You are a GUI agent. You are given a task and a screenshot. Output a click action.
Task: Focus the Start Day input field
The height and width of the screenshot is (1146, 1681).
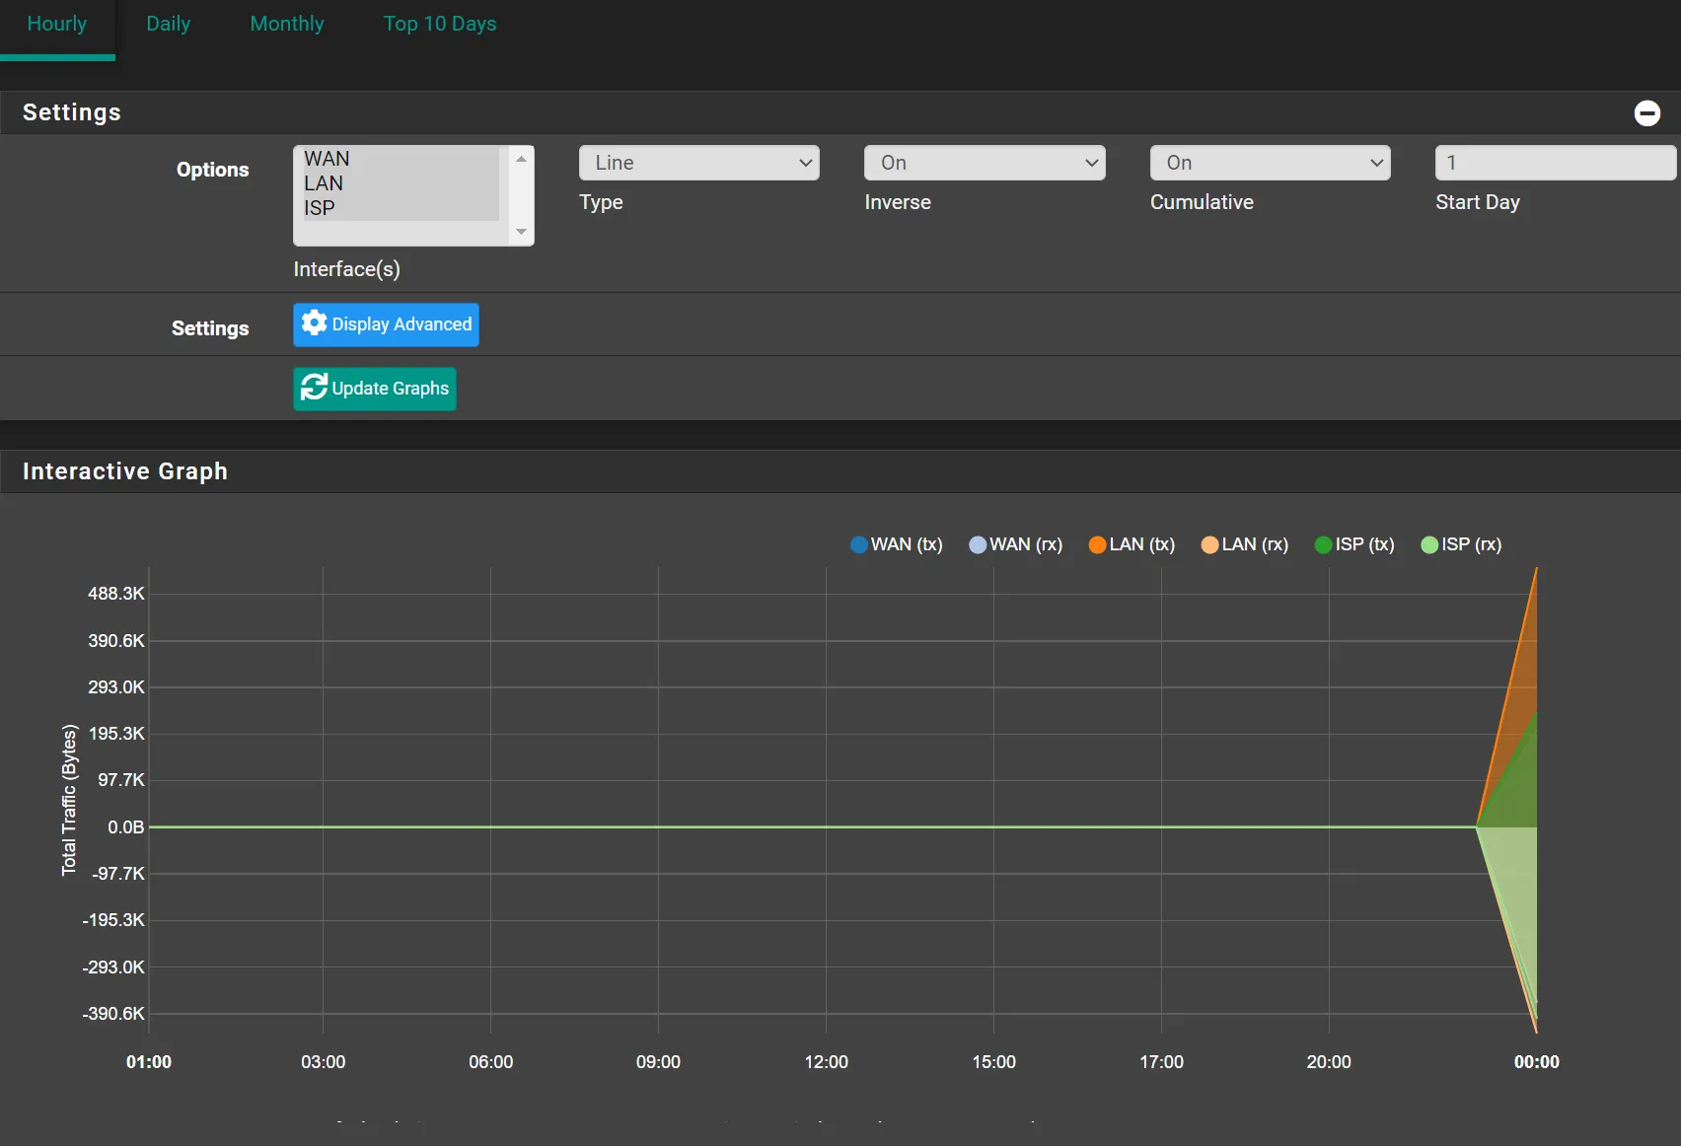click(1555, 163)
